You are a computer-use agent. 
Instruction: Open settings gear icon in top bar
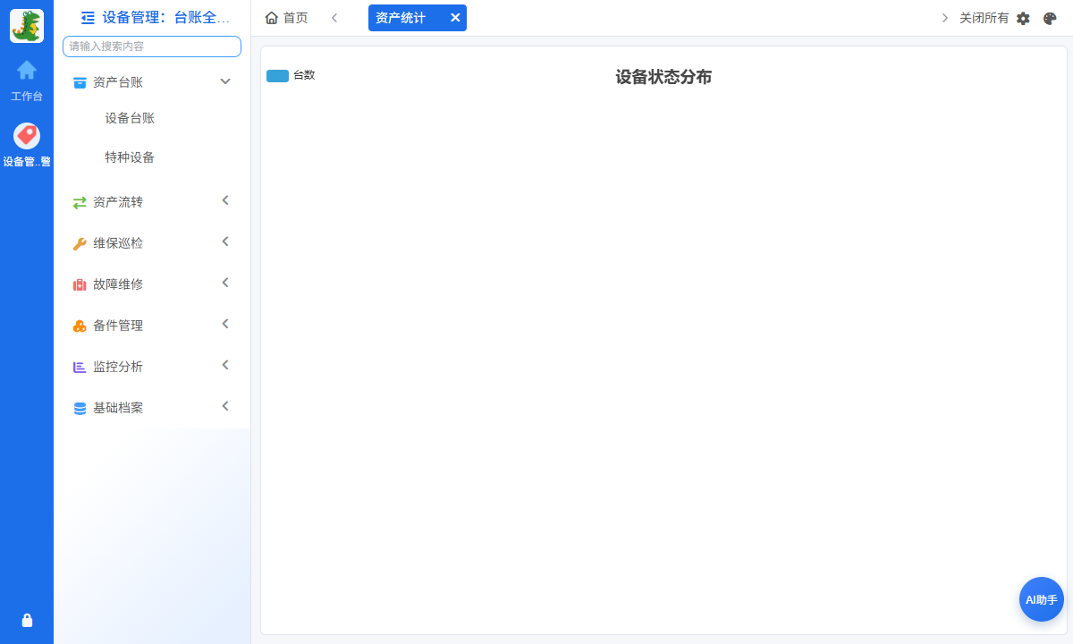(x=1023, y=18)
